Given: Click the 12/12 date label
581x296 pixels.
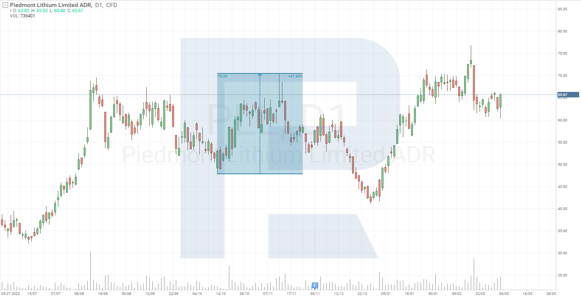Looking at the screenshot, I should click(339, 294).
